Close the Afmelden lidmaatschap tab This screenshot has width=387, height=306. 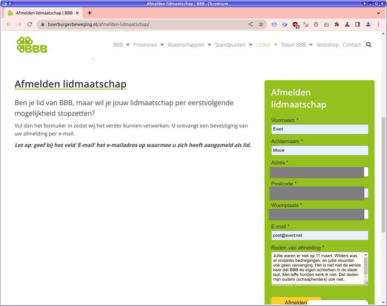click(77, 13)
